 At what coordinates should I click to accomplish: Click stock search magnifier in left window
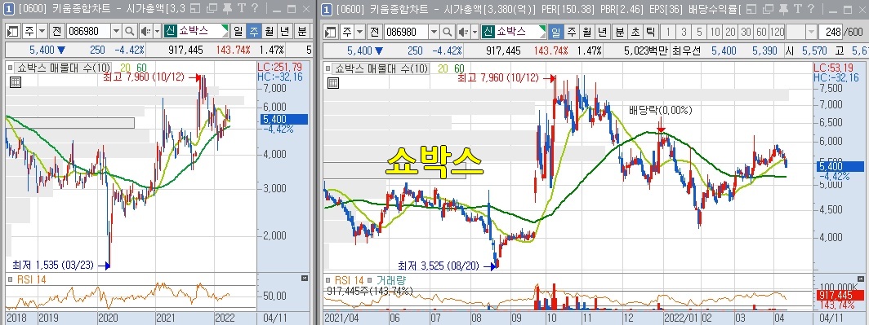point(129,32)
